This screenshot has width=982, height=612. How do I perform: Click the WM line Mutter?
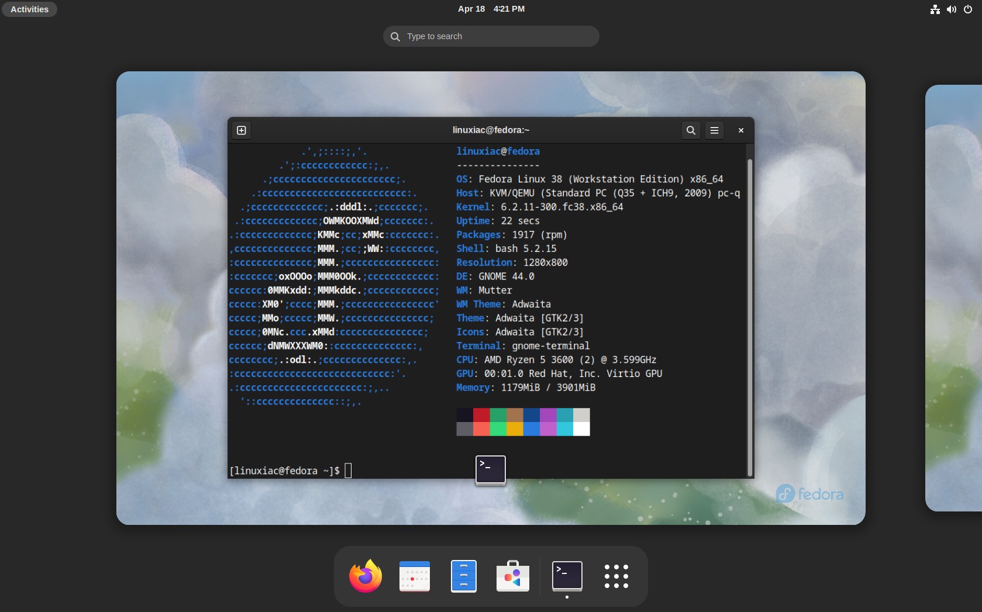[484, 291]
